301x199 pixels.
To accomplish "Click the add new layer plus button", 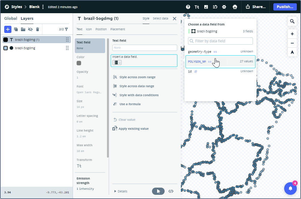I will [x=8, y=29].
